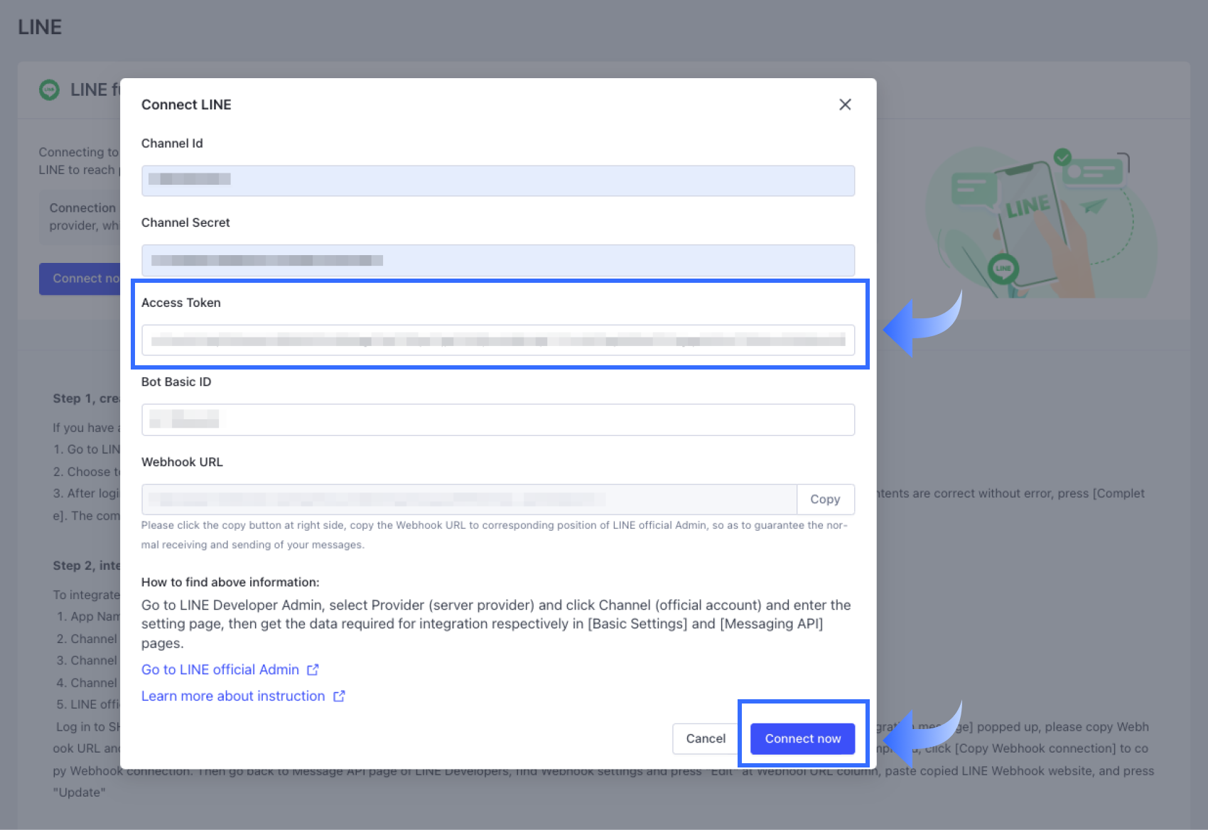Image resolution: width=1208 pixels, height=830 pixels.
Task: Click the background Connect now button
Action: click(80, 279)
